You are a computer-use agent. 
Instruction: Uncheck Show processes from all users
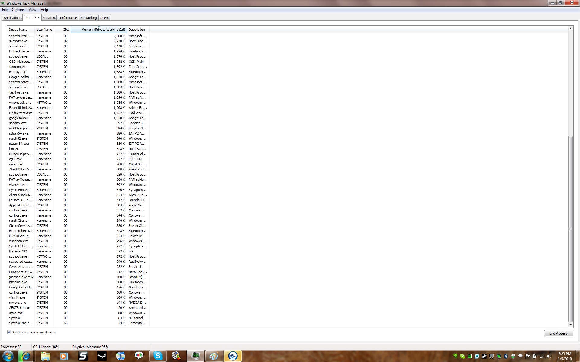tap(9, 332)
